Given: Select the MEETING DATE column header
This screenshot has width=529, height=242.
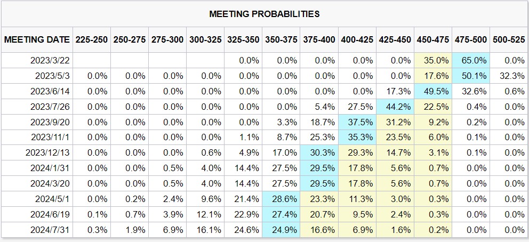Looking at the screenshot, I should (37, 40).
